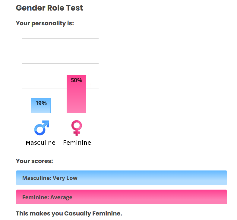Select the blue Masculine 19% bar
Screen dimensions: 237x220
tap(41, 105)
